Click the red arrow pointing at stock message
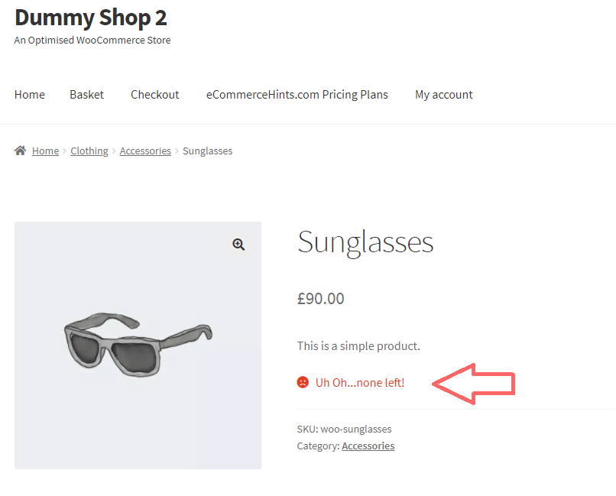616x496 pixels. (x=474, y=386)
